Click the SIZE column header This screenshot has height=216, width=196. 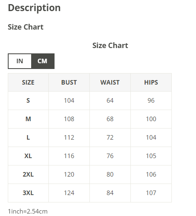coord(28,83)
